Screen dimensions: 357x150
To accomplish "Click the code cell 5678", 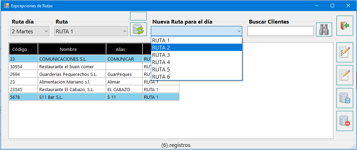I will [23, 97].
